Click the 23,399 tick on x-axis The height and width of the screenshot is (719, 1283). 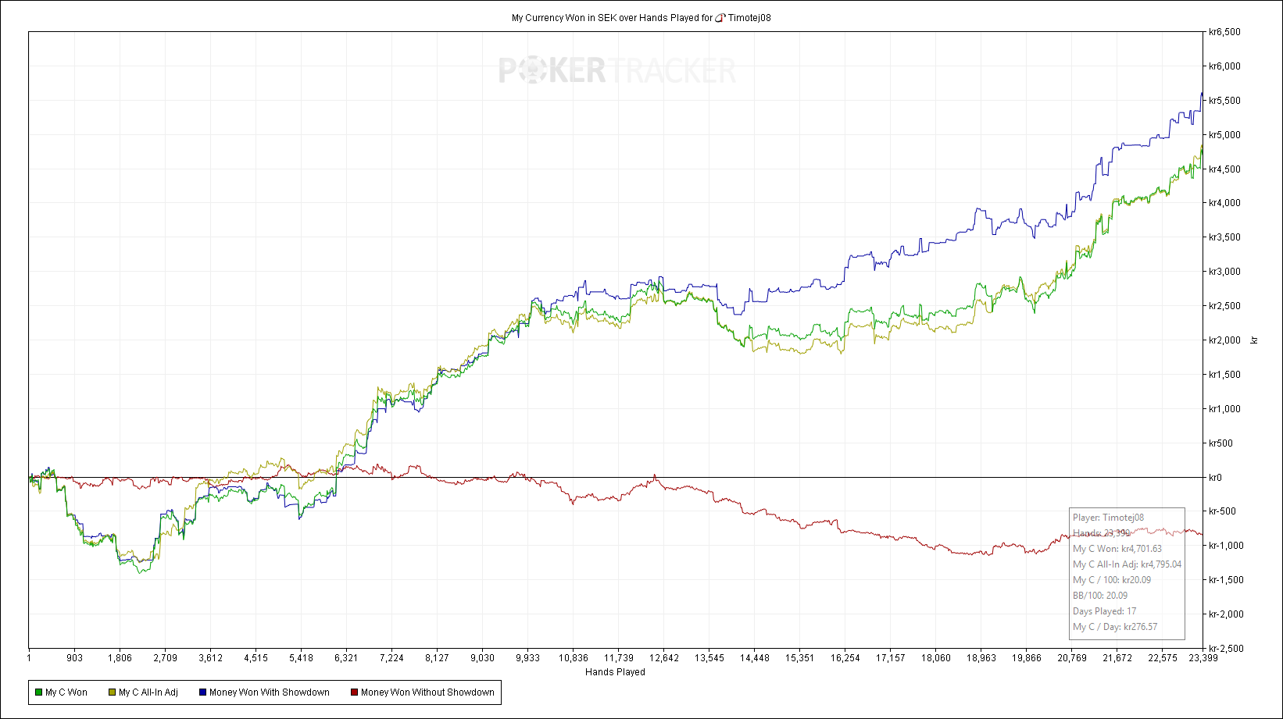coord(1203,658)
